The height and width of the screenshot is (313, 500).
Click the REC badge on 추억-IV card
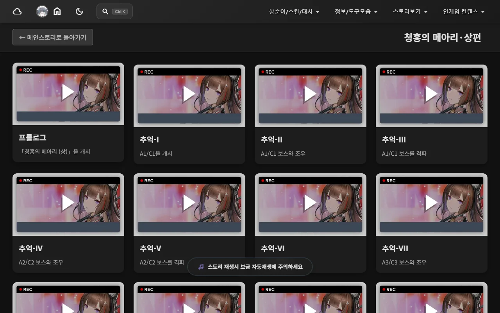tap(26, 181)
